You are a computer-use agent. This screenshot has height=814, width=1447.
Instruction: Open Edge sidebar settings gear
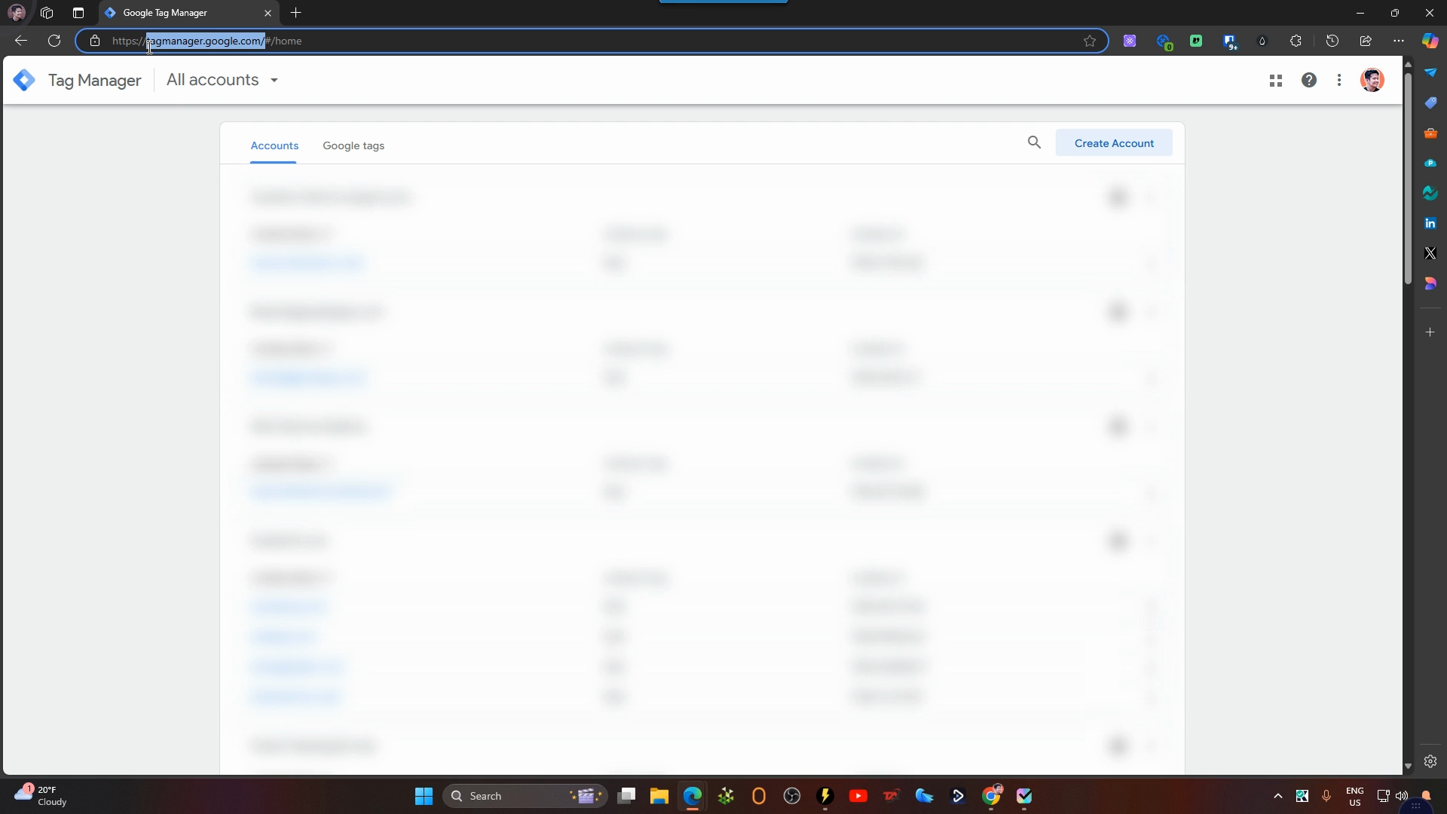1430,761
